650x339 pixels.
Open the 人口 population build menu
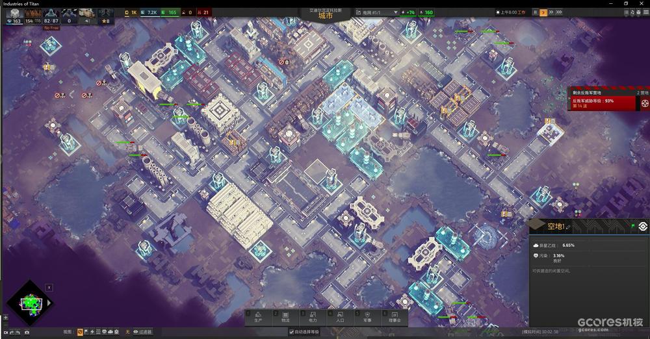(x=340, y=317)
